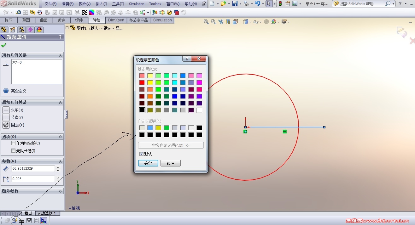The width and height of the screenshot is (415, 225).
Task: Toggle the For construction checkbox
Action: tap(13, 143)
